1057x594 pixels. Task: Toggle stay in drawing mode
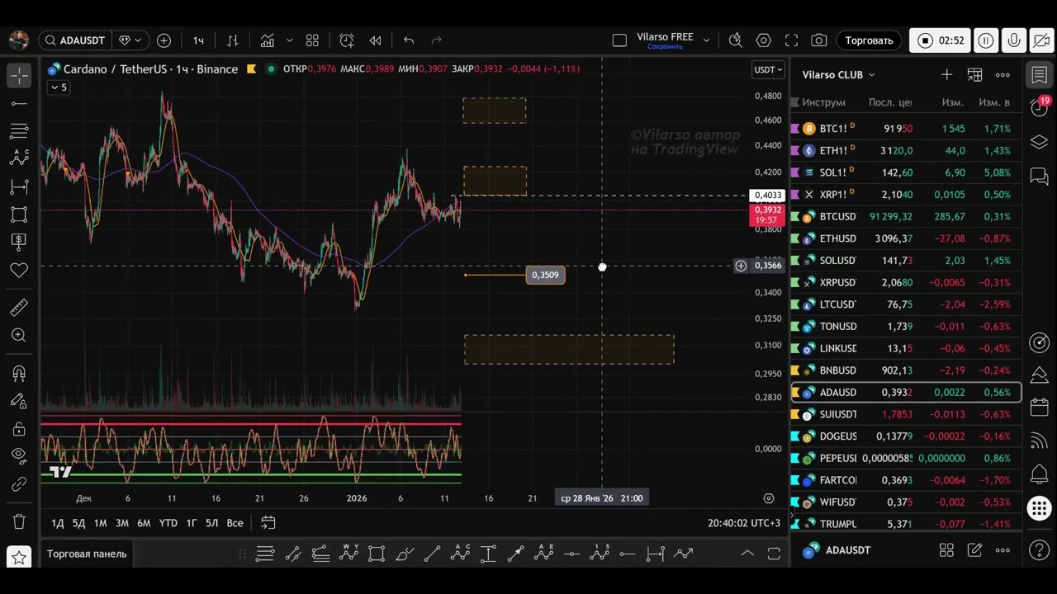[x=19, y=401]
